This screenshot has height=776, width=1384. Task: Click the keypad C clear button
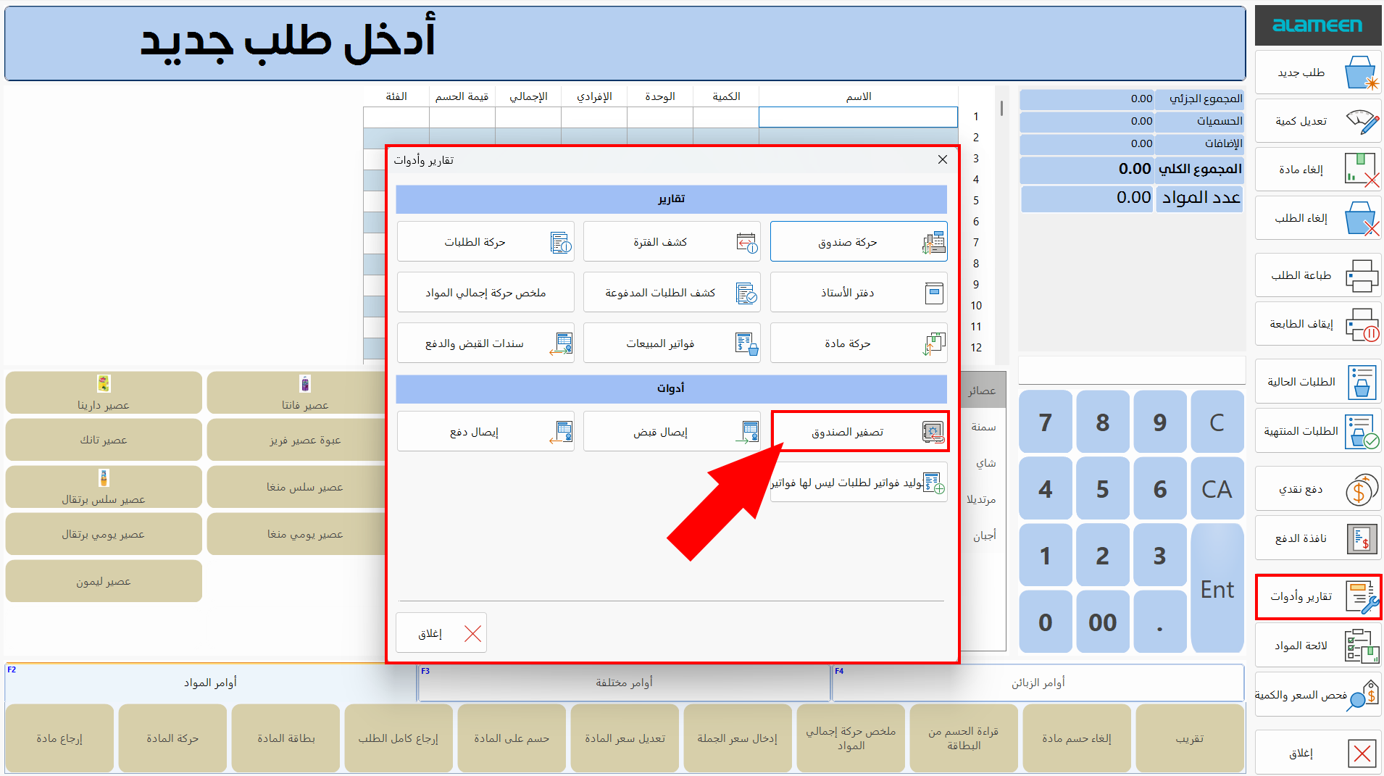(1217, 422)
